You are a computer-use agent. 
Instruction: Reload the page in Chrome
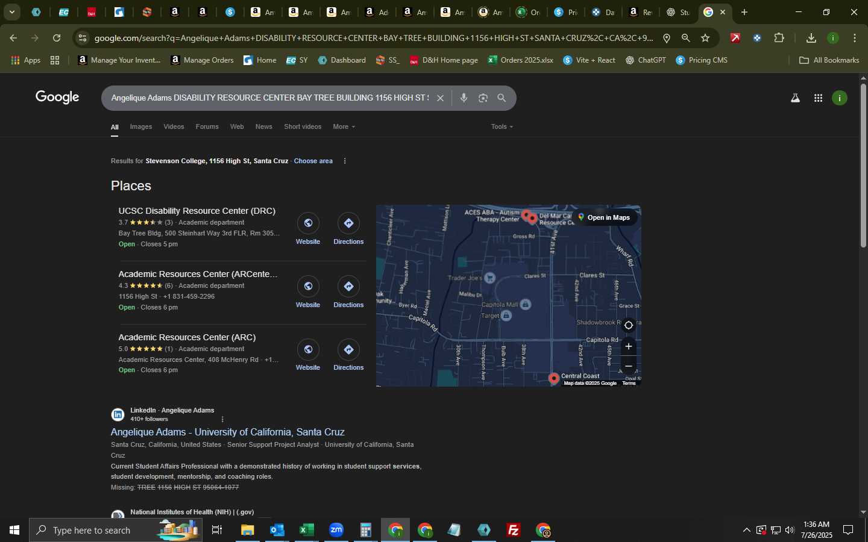coord(57,38)
